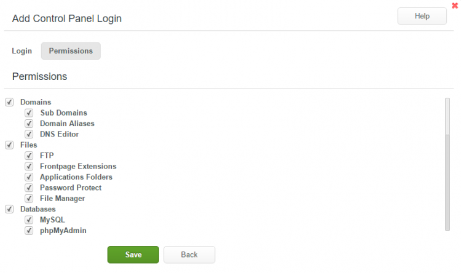The image size is (461, 273).
Task: Select the Permissions tab
Action: tap(71, 51)
